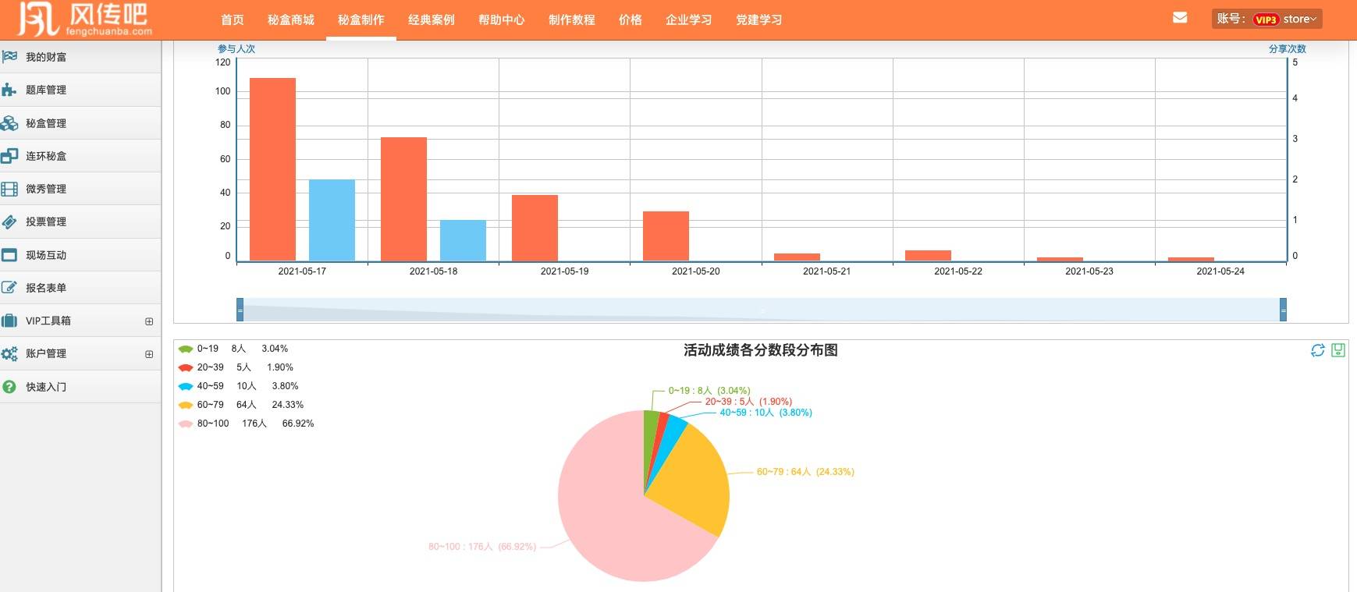Click the refresh icon on pie chart
Image resolution: width=1357 pixels, height=592 pixels.
tap(1318, 350)
